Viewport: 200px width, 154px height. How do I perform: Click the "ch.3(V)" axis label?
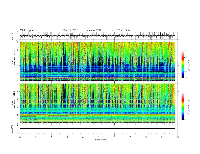pyautogui.click(x=12, y=129)
